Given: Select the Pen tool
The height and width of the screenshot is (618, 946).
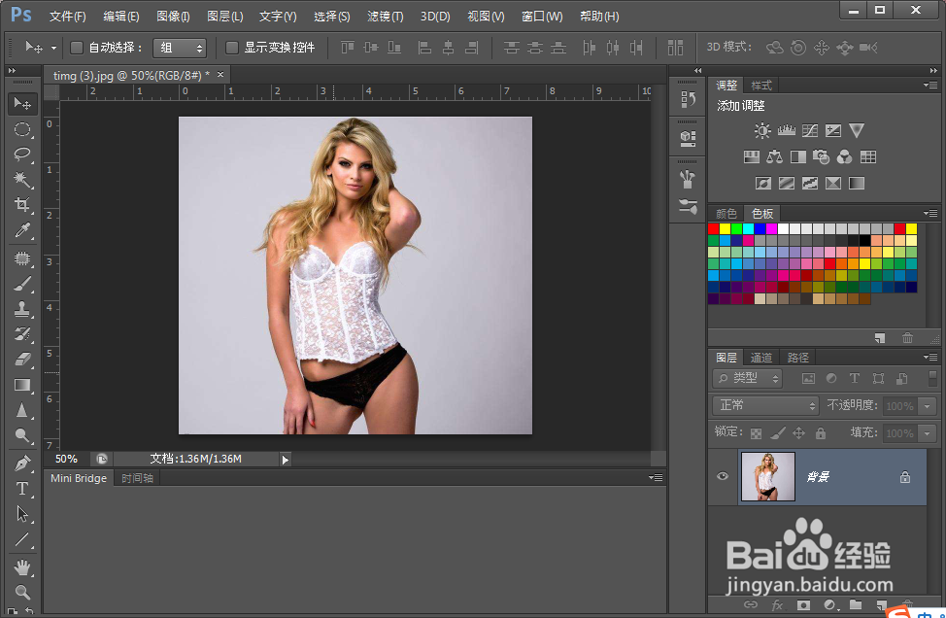Looking at the screenshot, I should (22, 463).
